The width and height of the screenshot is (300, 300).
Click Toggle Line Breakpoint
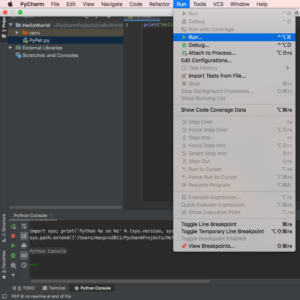[234, 224]
